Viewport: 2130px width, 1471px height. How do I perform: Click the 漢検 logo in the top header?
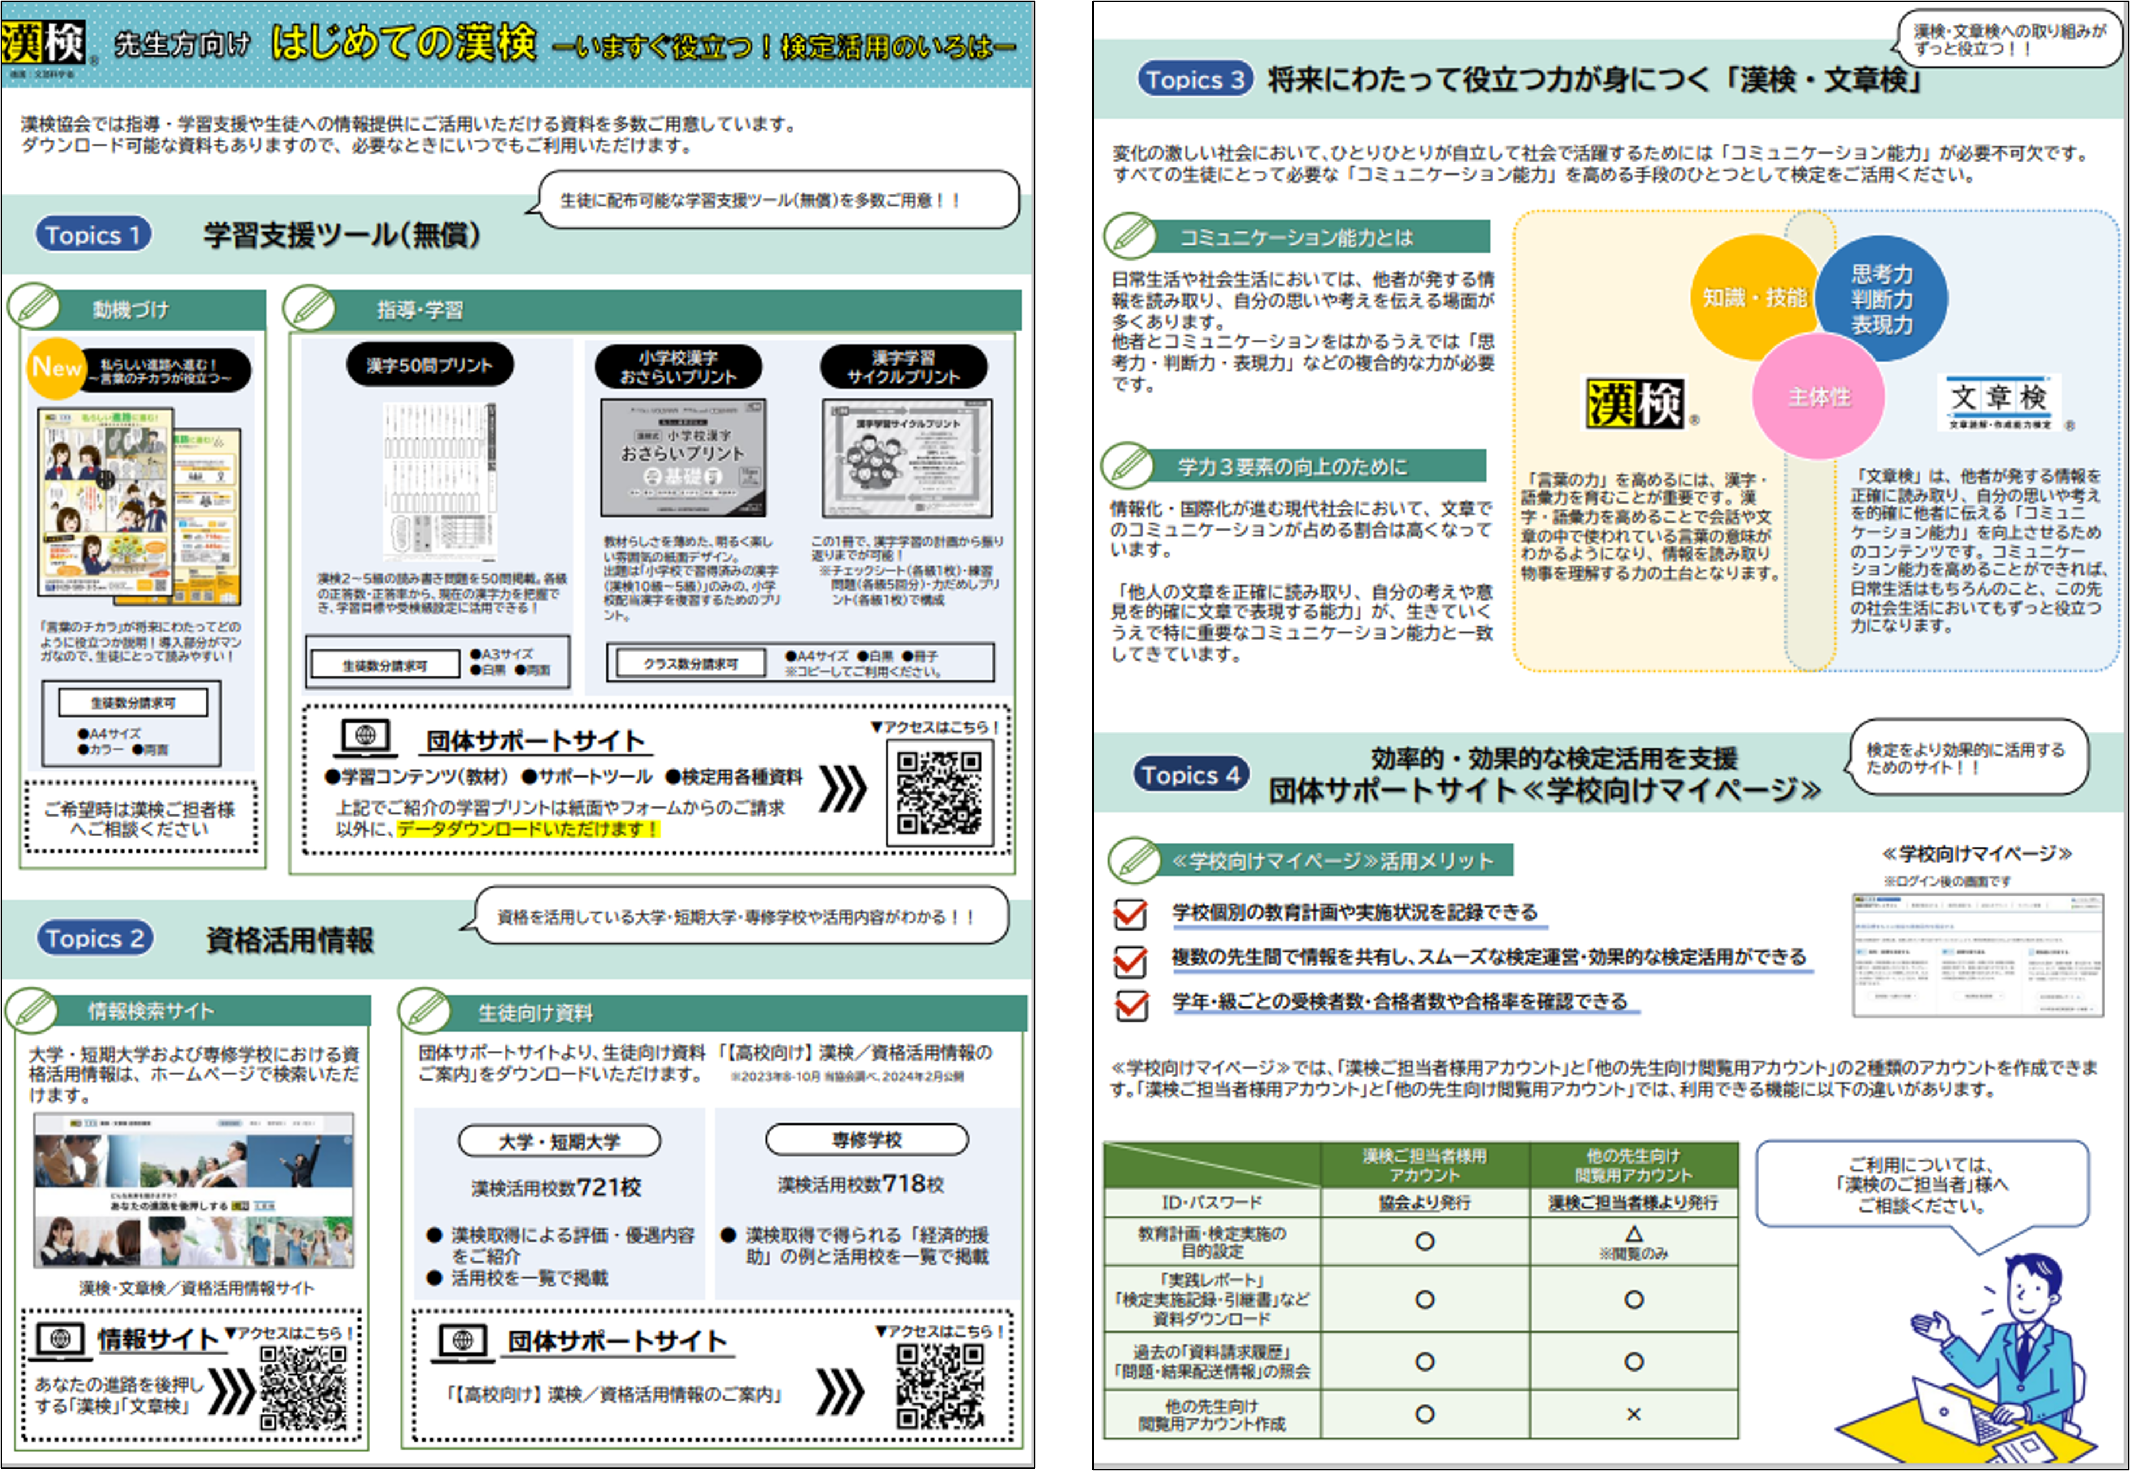[x=44, y=44]
